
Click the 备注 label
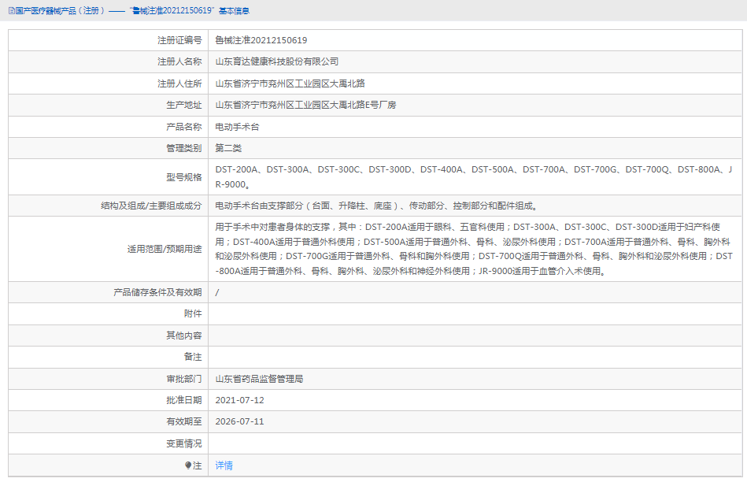pos(193,357)
